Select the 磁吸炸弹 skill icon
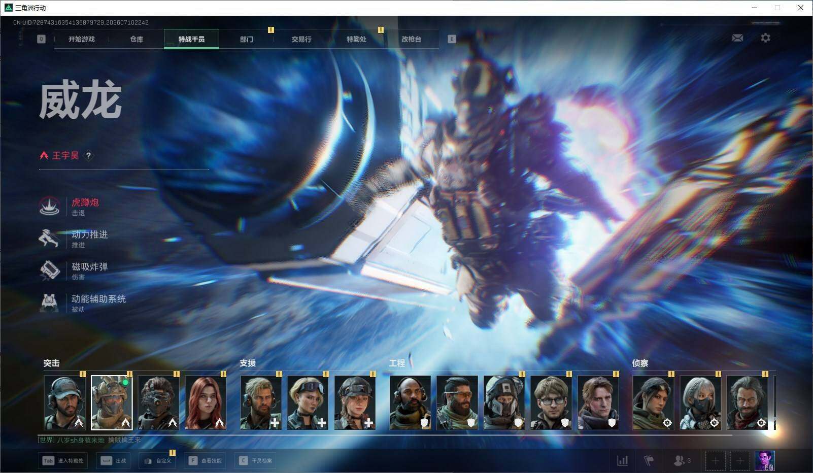Screen dimensions: 813x473 click(50, 271)
